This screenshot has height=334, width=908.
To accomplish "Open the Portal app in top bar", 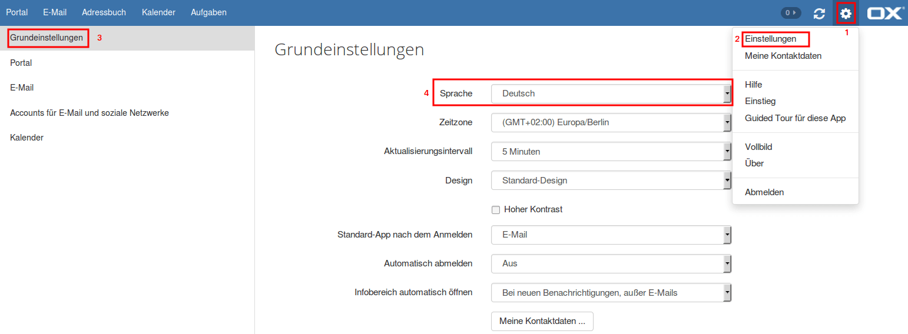I will pos(17,12).
